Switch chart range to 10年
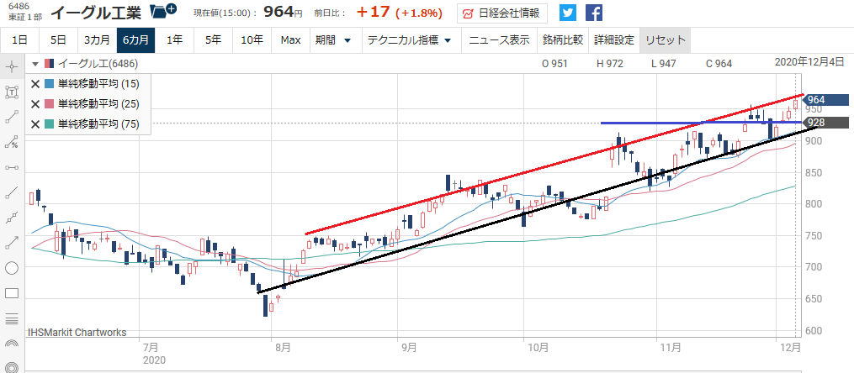The height and width of the screenshot is (373, 854). 252,39
